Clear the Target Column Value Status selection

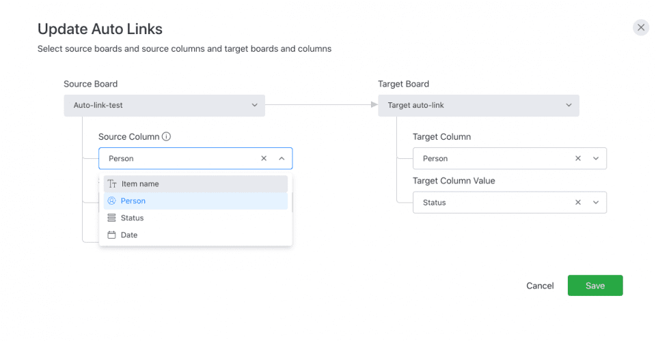(578, 203)
